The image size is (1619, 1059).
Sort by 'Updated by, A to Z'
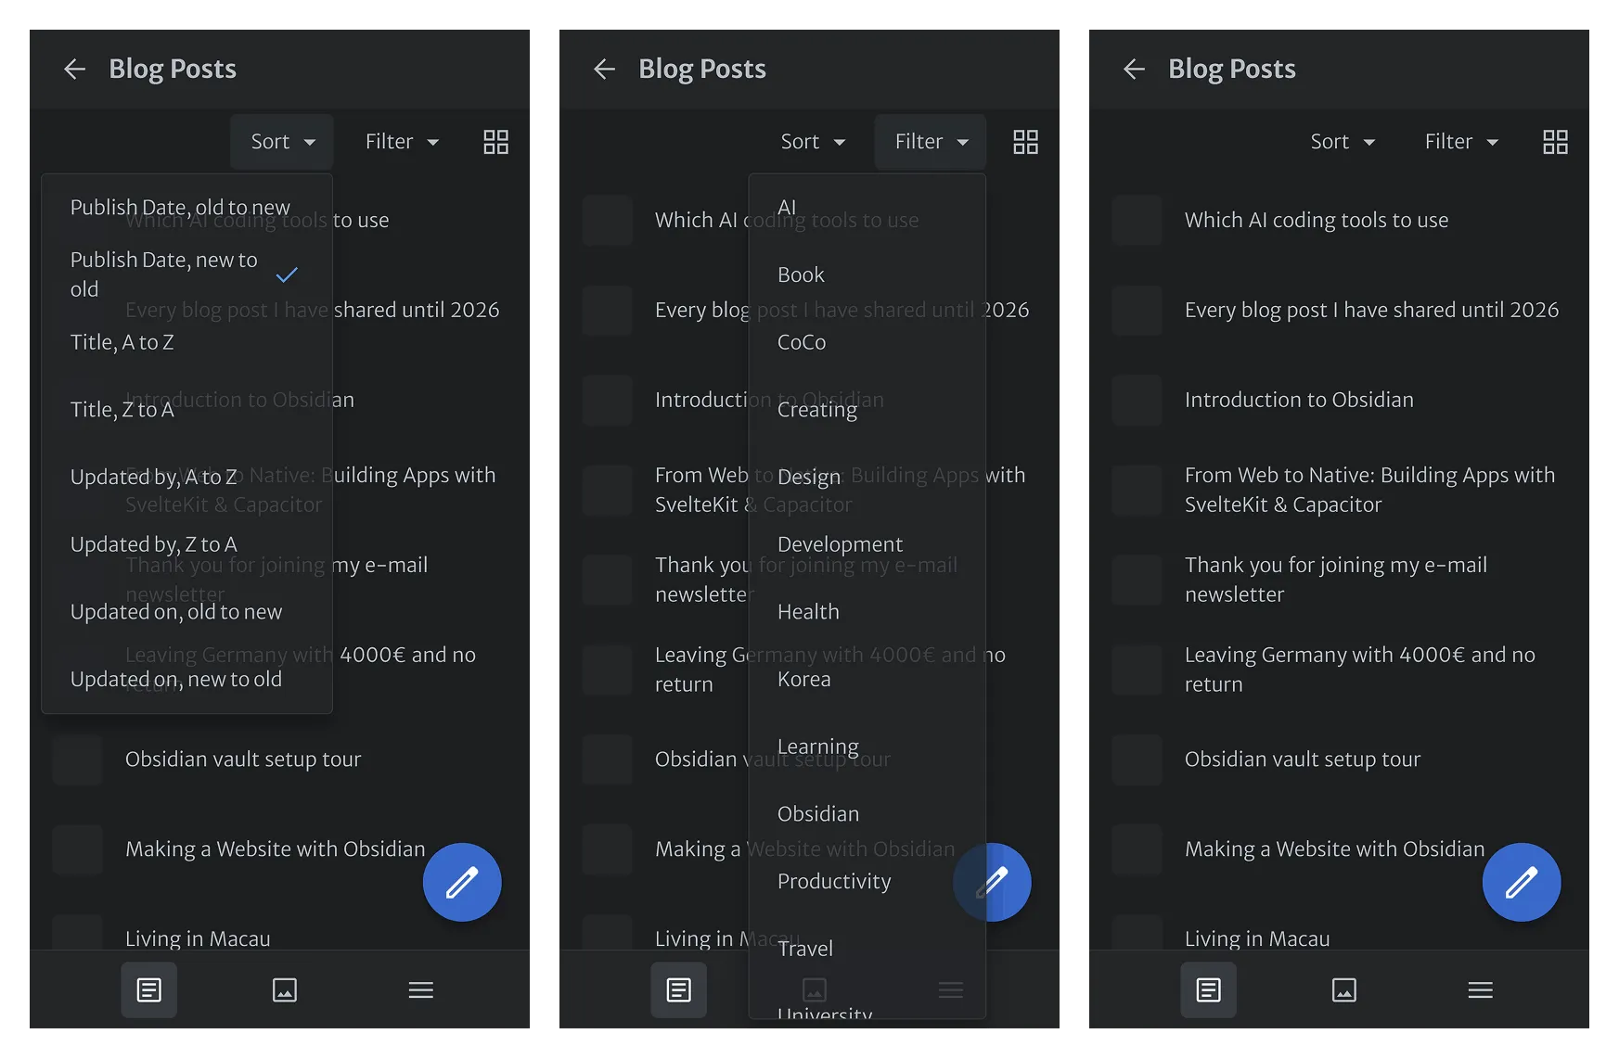186,477
